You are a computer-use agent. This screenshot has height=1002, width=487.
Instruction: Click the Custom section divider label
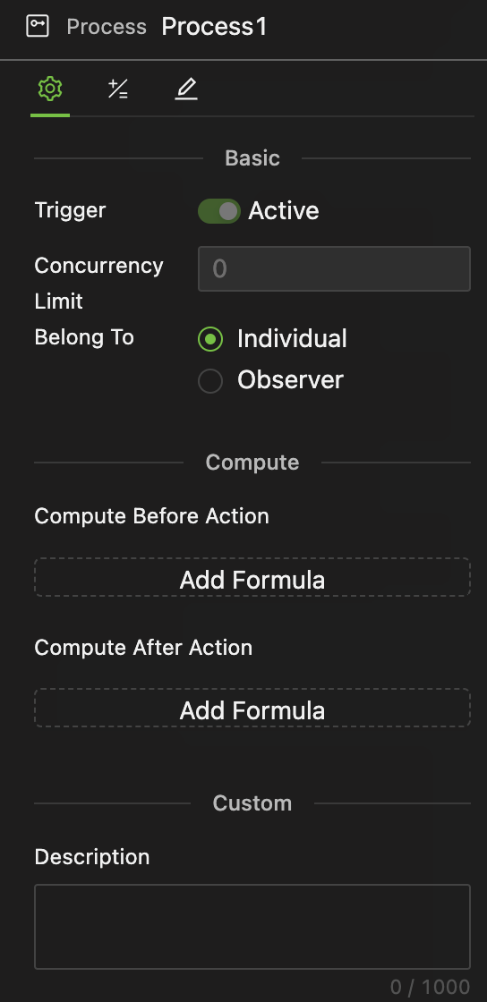pos(252,803)
